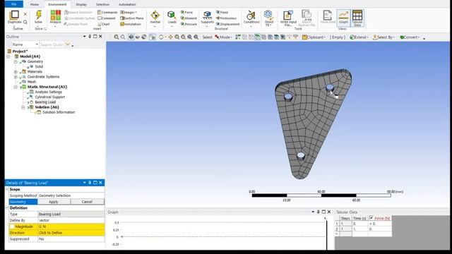Click the Duplicate icon in the ribbon
The image size is (452, 254).
coord(14,15)
